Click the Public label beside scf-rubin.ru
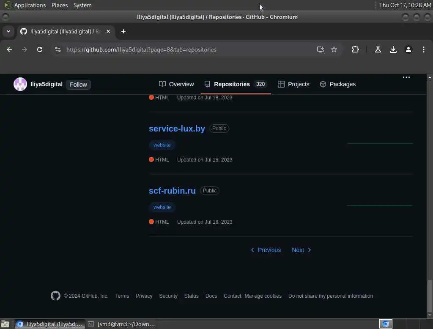 (x=210, y=191)
